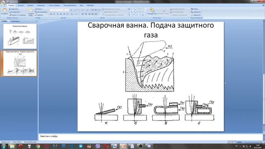Click the Increase Font Size icon
The height and width of the screenshot is (149, 265).
71,10
